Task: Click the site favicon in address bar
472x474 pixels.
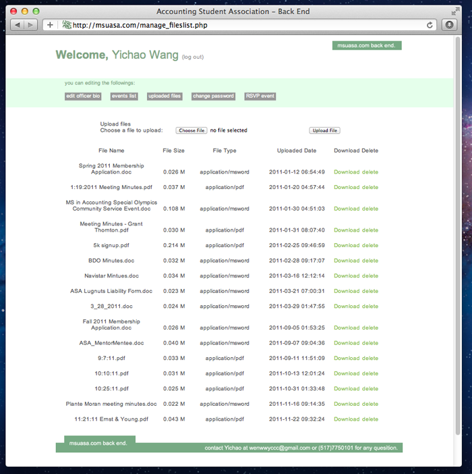Action: tap(67, 25)
